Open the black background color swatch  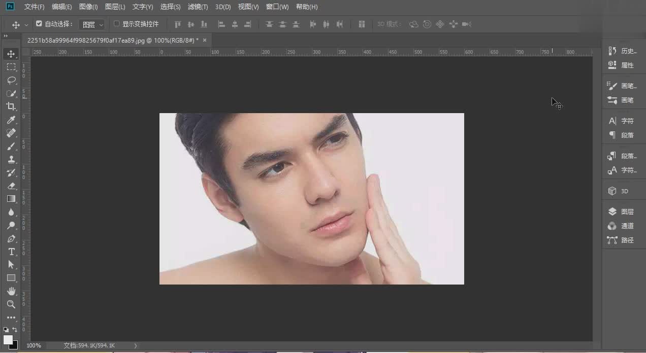pyautogui.click(x=15, y=345)
